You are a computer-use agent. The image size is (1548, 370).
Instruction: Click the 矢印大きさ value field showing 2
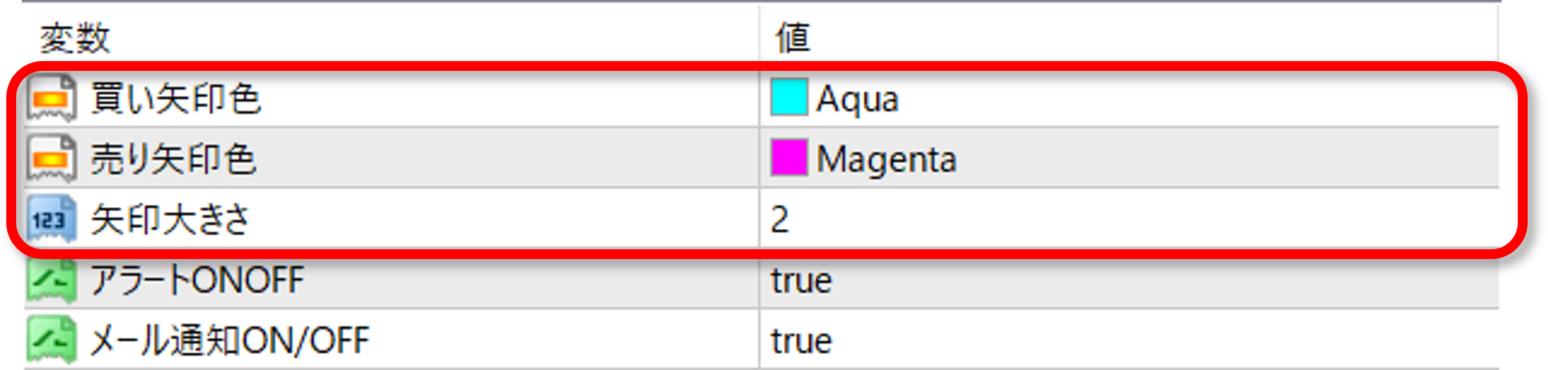[x=780, y=220]
